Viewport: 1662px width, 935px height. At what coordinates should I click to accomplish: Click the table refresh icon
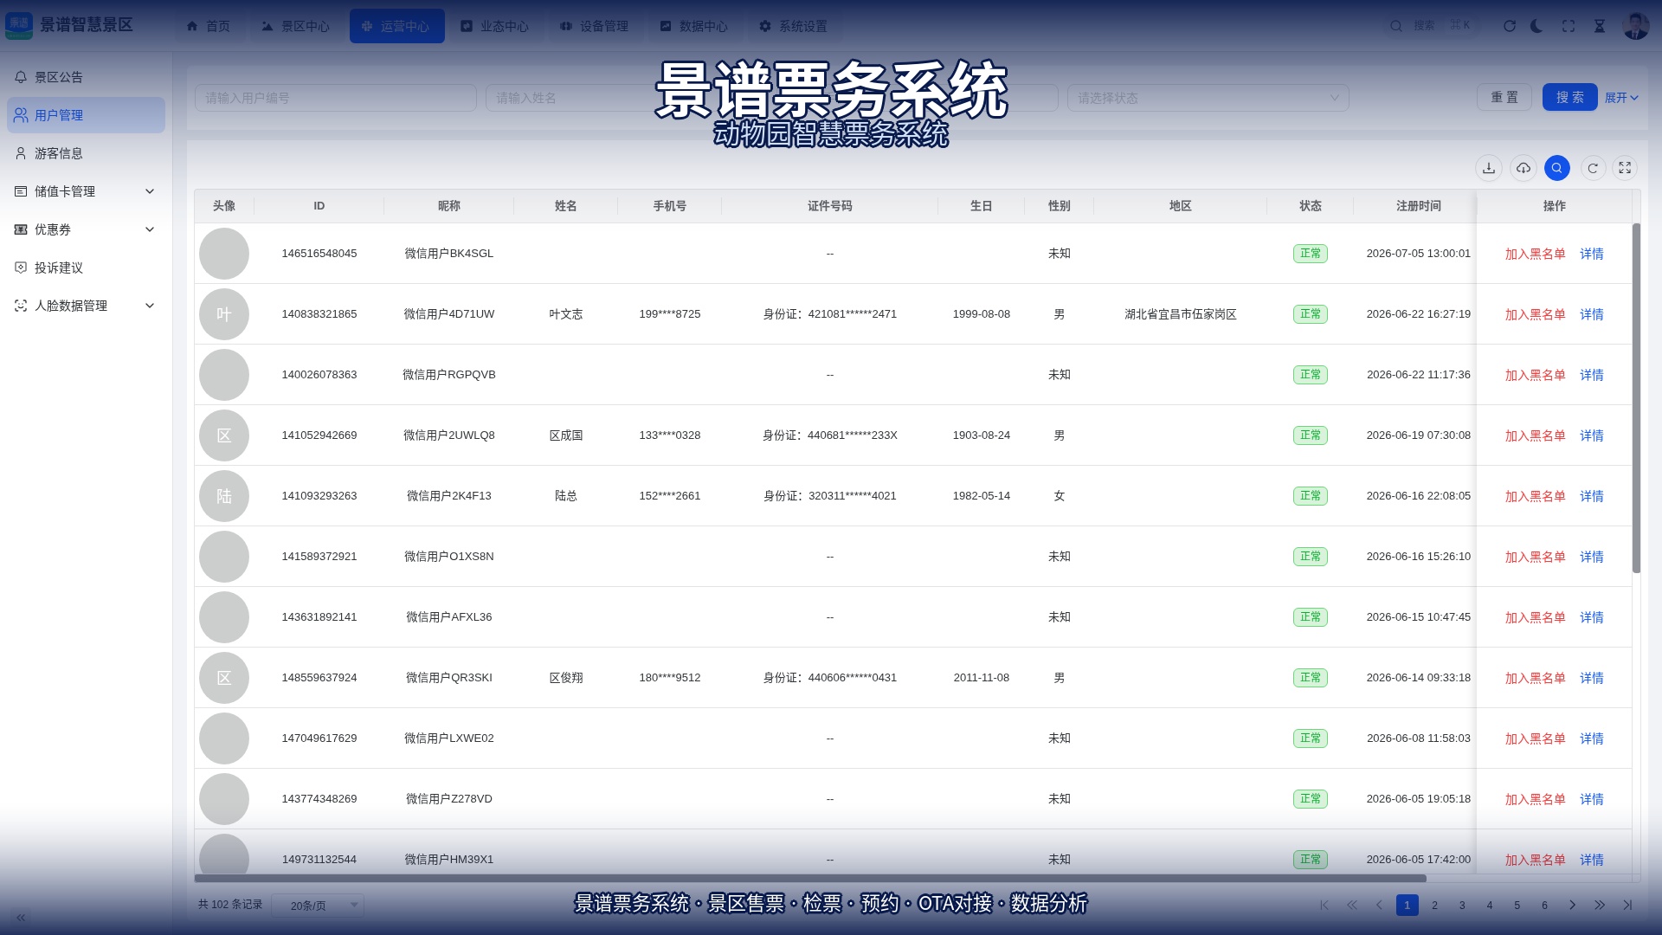[x=1593, y=168]
